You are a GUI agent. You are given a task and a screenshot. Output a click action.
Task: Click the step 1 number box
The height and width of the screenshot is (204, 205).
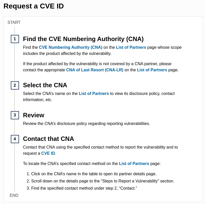tap(15, 39)
